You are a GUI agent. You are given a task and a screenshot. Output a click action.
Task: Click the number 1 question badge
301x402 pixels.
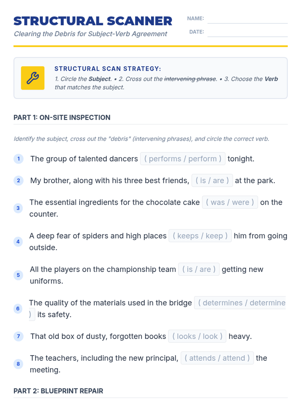19,159
